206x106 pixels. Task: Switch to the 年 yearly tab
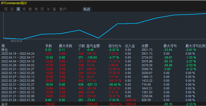(36, 9)
